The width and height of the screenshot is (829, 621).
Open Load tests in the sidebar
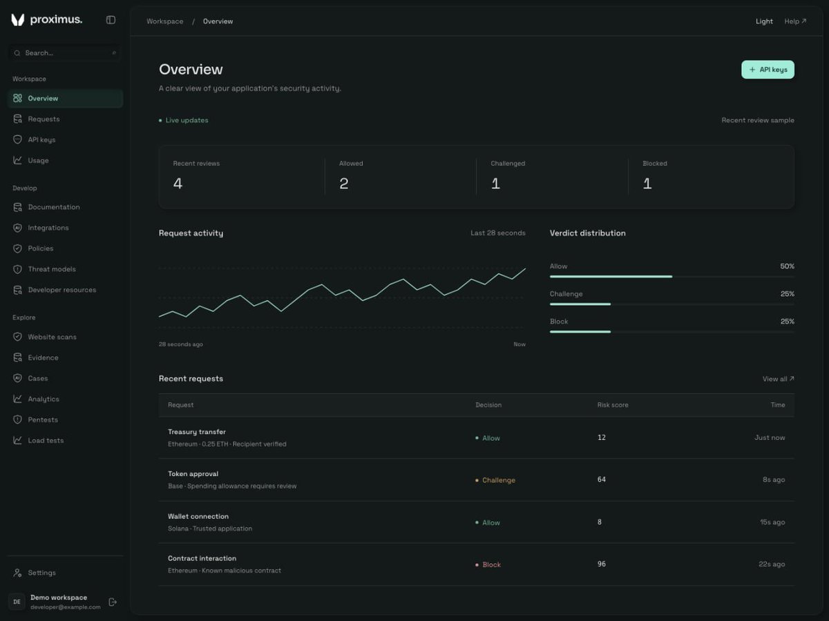click(x=66, y=440)
